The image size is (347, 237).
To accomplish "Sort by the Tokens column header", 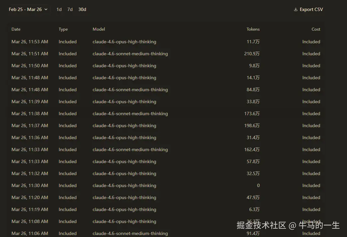I will point(253,29).
